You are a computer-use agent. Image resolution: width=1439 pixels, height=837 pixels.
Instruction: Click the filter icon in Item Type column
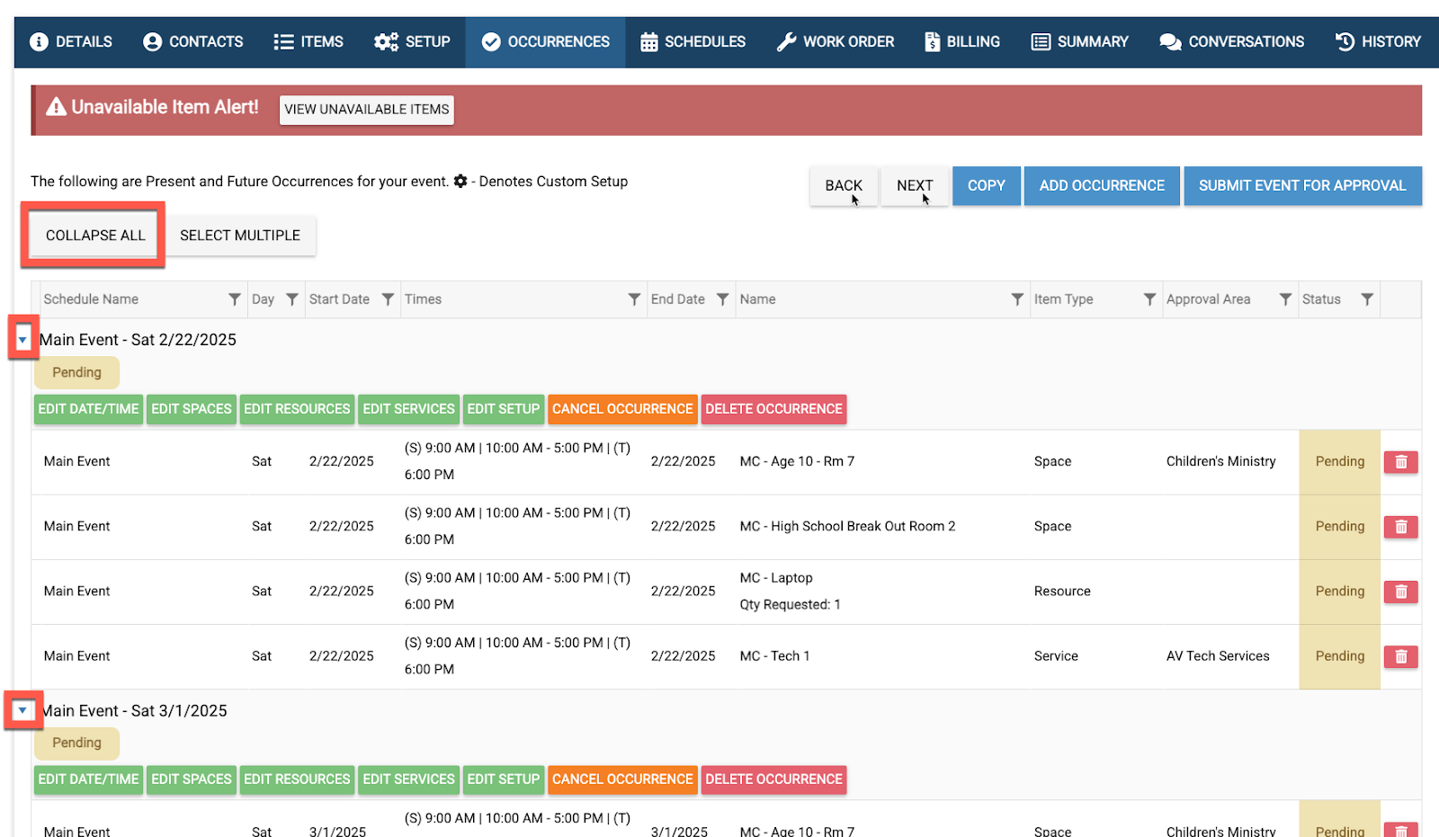[1149, 299]
